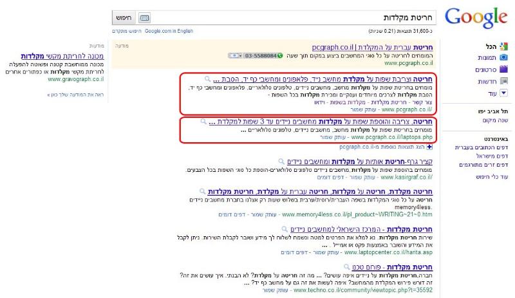Open the top ad title pcgraph.co.il | חריטת עברית על המקלדת
515x298 pixels.
click(372, 48)
